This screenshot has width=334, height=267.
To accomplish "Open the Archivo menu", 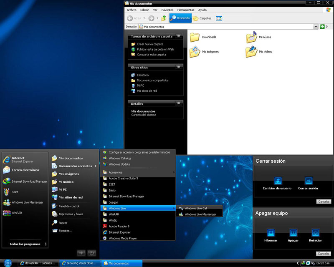I will pyautogui.click(x=132, y=10).
